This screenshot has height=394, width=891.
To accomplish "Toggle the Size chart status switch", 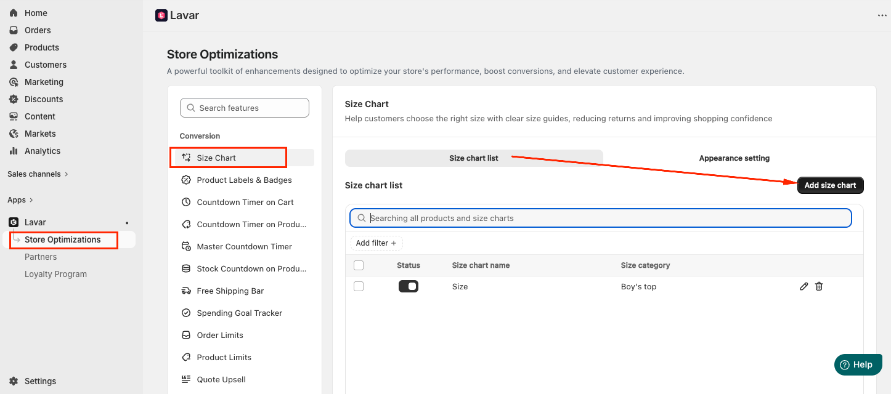I will point(409,286).
